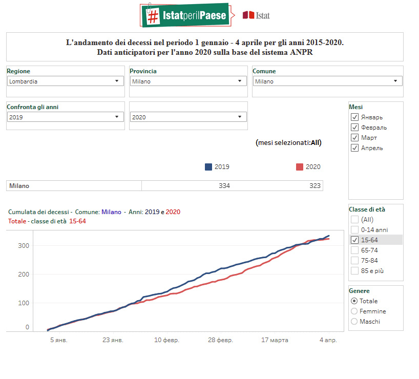Open the Provincia dropdown showing Milano
The width and height of the screenshot is (419, 379).
188,81
